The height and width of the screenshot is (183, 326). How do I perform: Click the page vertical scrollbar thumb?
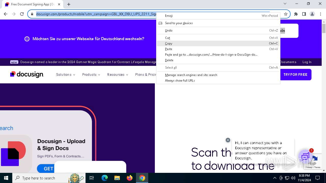point(324,28)
